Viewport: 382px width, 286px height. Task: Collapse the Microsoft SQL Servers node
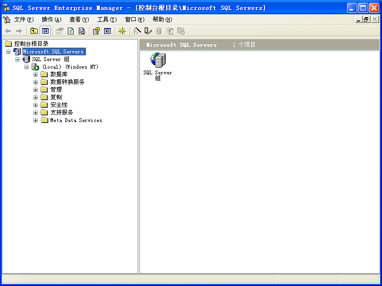[8, 51]
